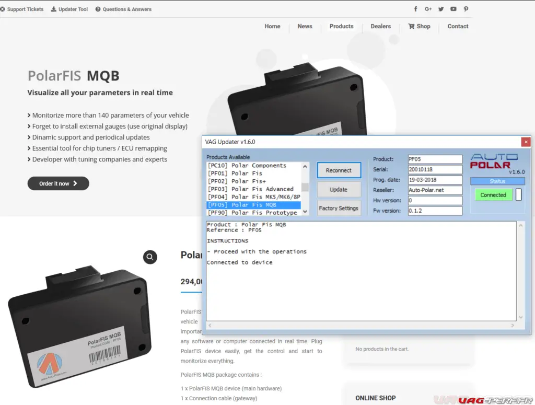The image size is (535, 405).
Task: Click the Hw version input field
Action: click(435, 200)
